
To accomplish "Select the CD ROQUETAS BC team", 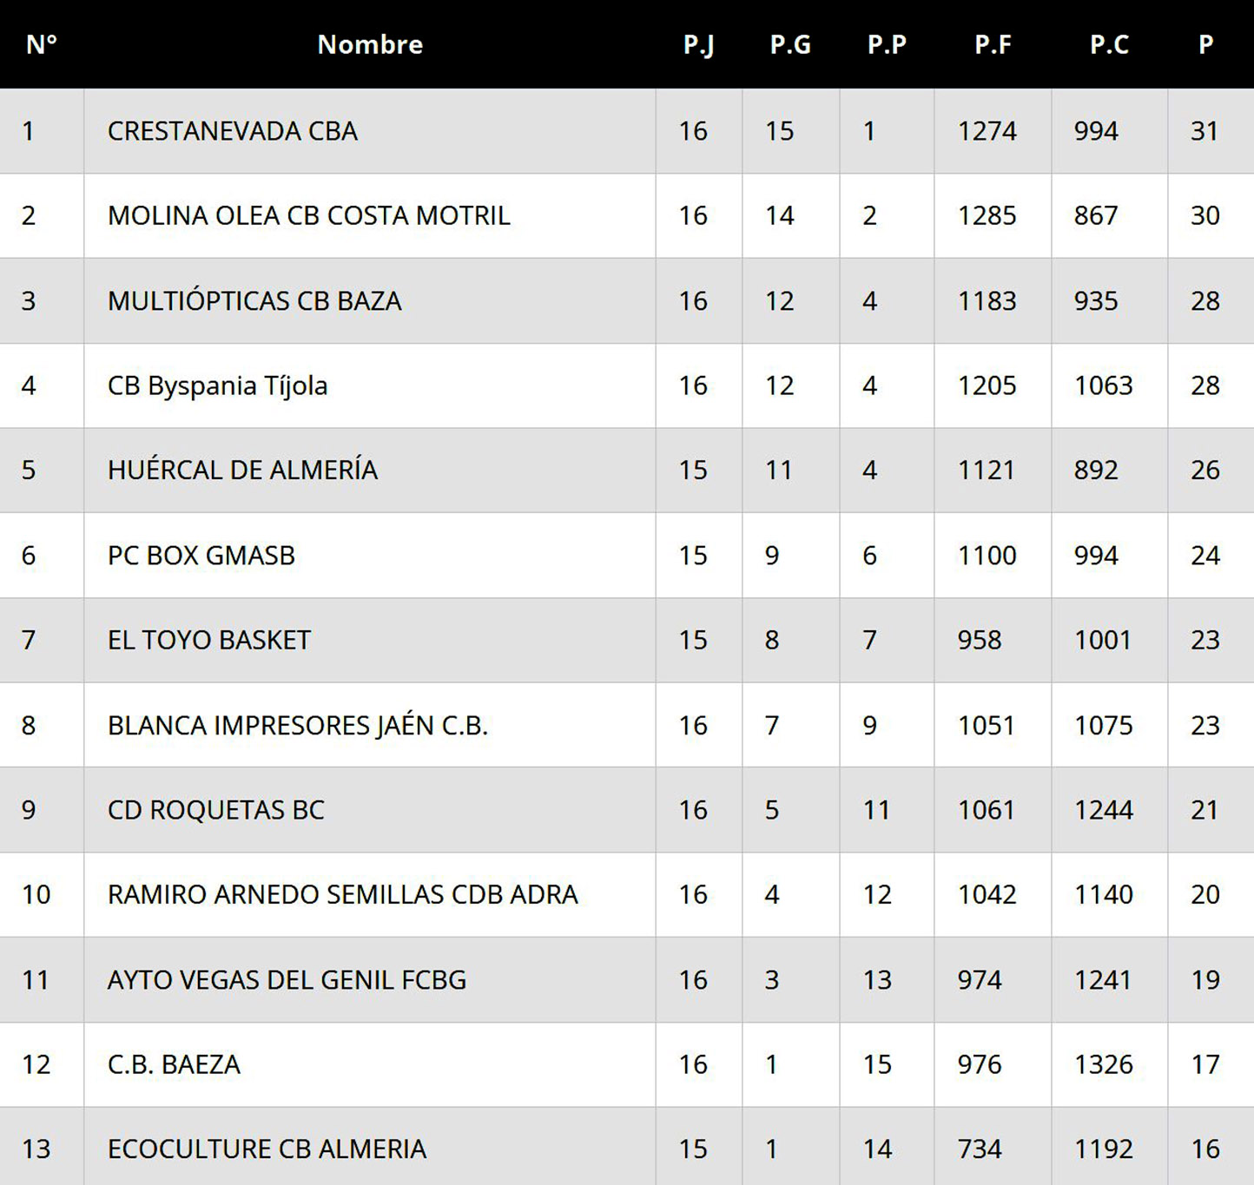I will click(215, 810).
